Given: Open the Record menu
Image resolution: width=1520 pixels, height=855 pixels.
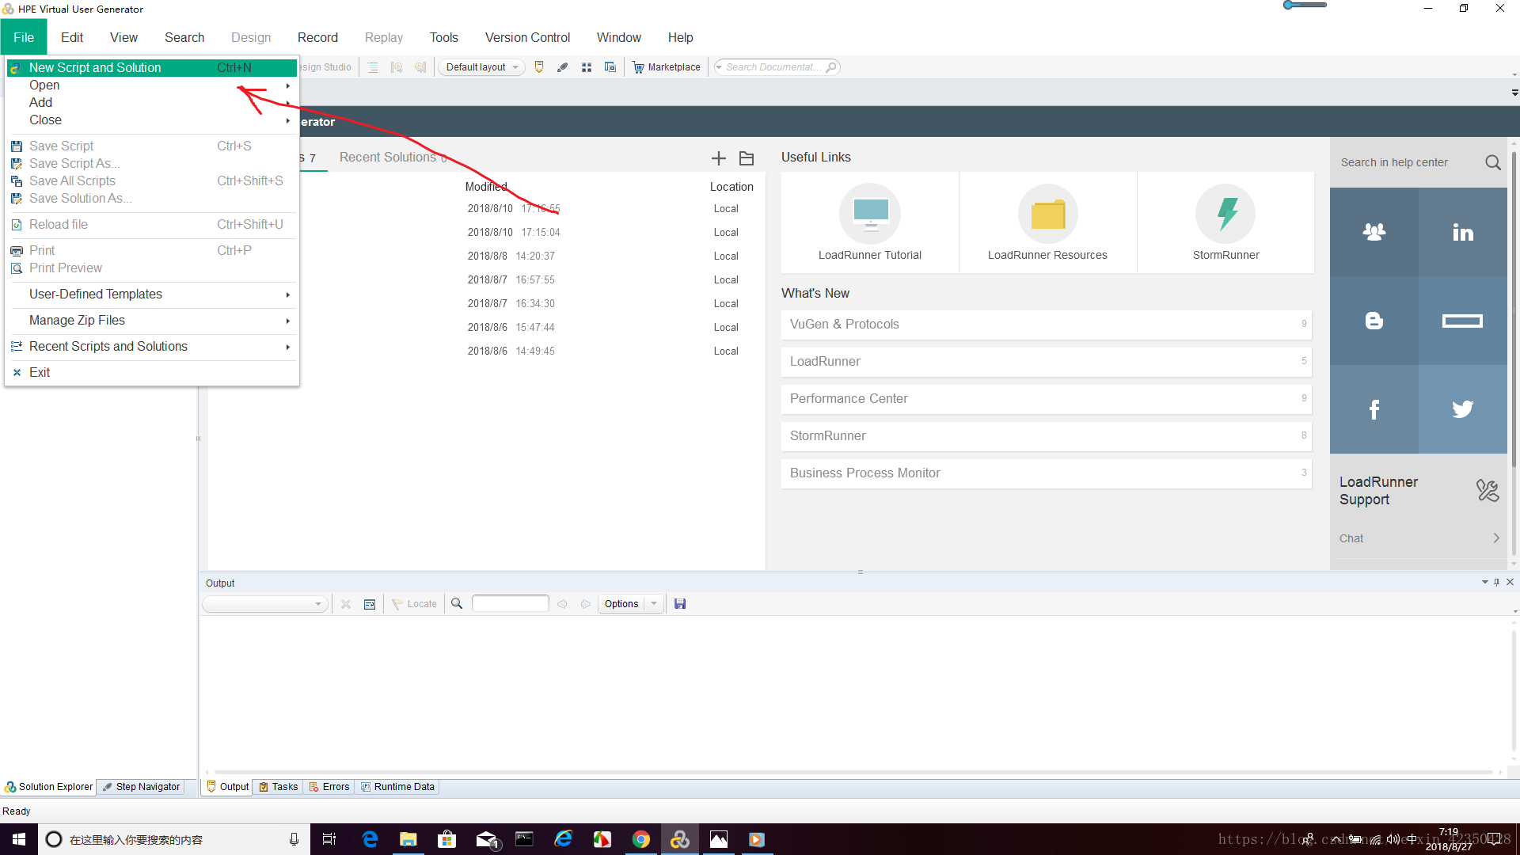Looking at the screenshot, I should (317, 37).
